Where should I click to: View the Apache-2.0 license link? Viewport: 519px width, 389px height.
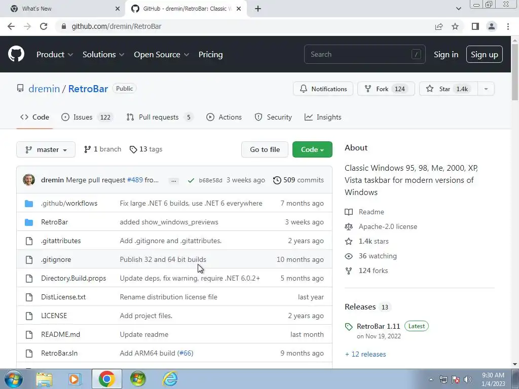[381, 226]
